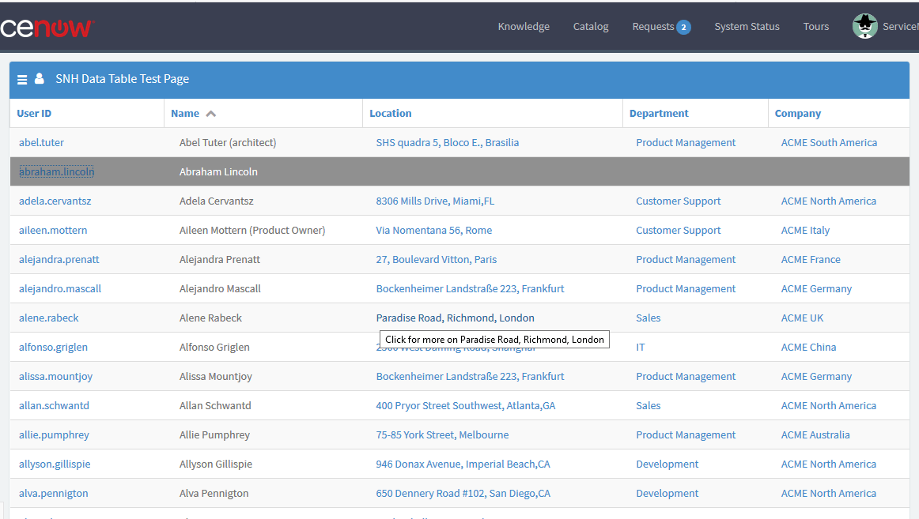Open location 27, Boulevard Vitton, Paris

[436, 260]
